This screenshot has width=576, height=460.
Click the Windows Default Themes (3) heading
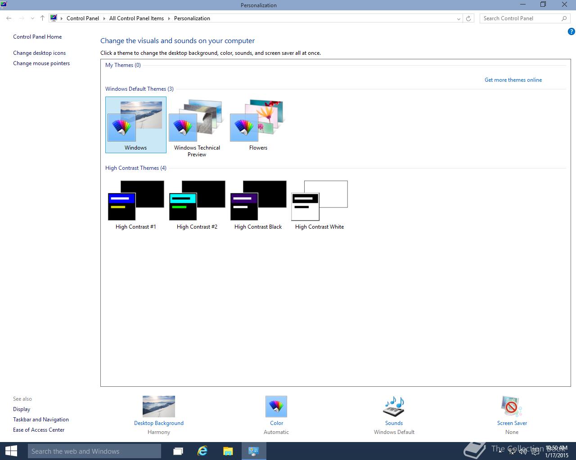(139, 89)
